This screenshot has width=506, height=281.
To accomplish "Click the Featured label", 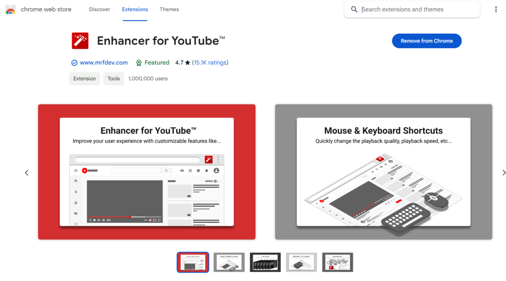I will pyautogui.click(x=157, y=63).
